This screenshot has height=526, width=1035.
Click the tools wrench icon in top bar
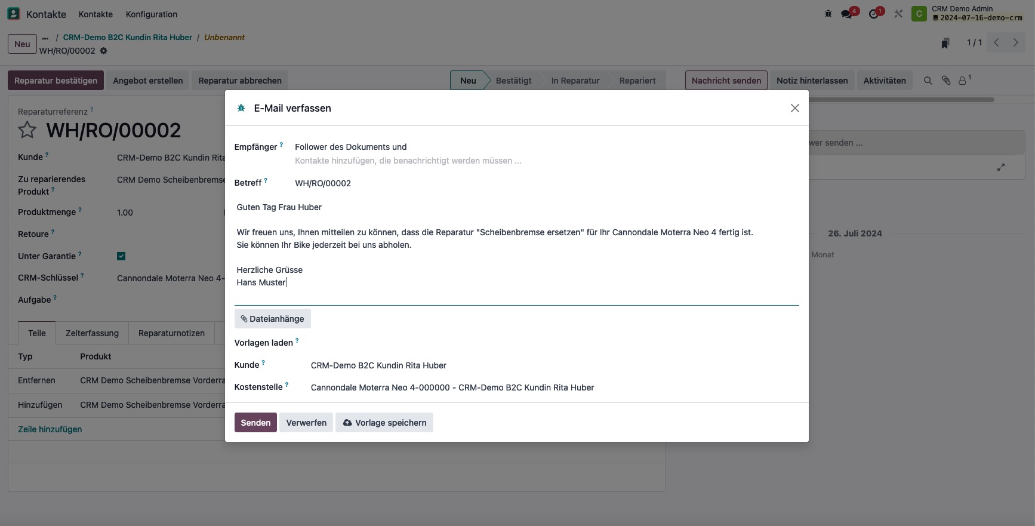click(x=898, y=14)
